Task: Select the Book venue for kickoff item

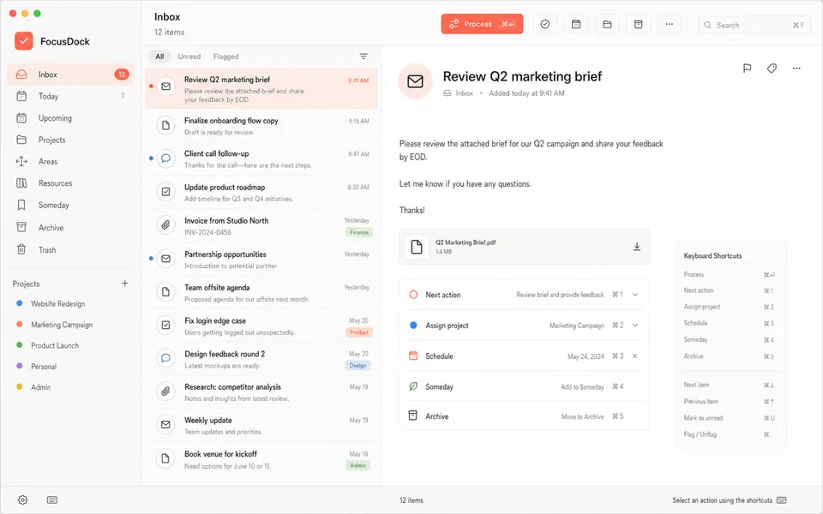Action: [x=261, y=459]
